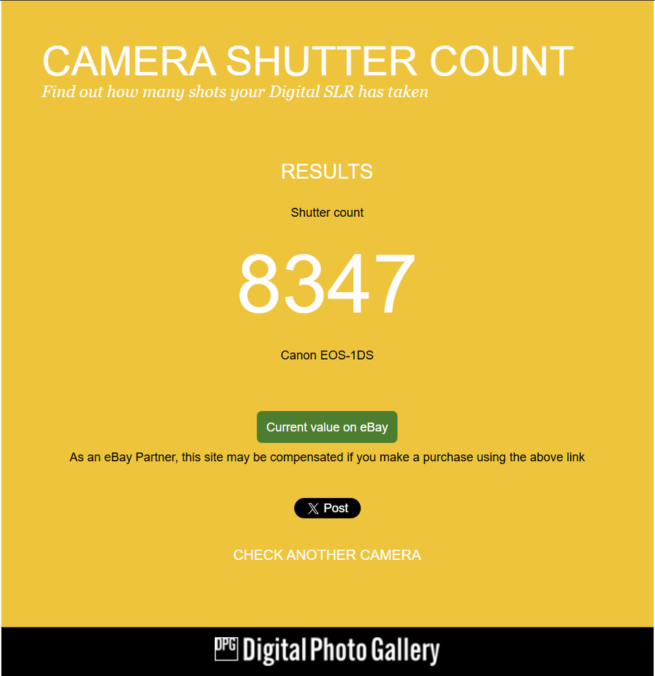Image resolution: width=655 pixels, height=676 pixels.
Task: Select the RESULTS heading
Action: [x=327, y=171]
